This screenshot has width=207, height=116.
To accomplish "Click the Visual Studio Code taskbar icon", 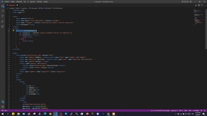I will pyautogui.click(x=55, y=114).
